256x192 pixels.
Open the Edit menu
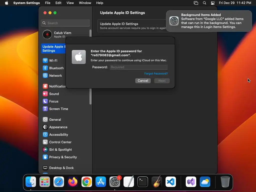[x=58, y=3]
